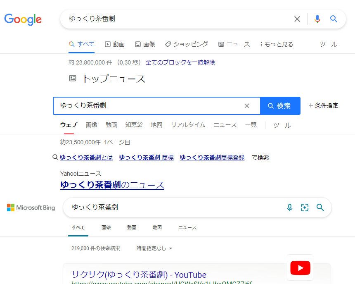Clear the Yahoo search field
This screenshot has width=355, height=284.
tap(247, 106)
